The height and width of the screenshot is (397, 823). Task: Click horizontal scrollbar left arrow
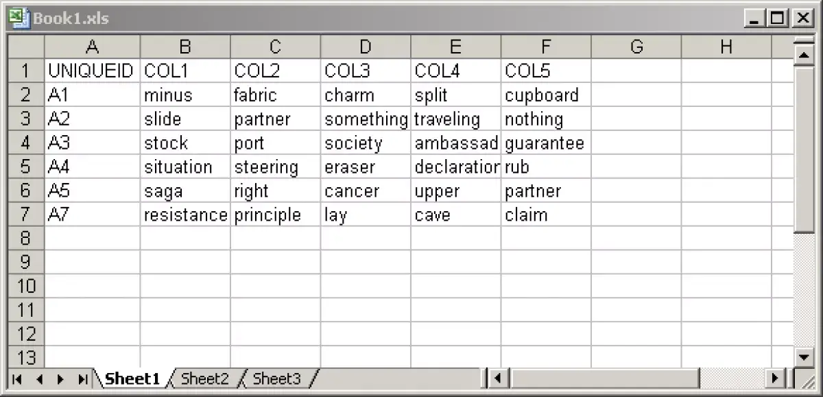pyautogui.click(x=499, y=378)
